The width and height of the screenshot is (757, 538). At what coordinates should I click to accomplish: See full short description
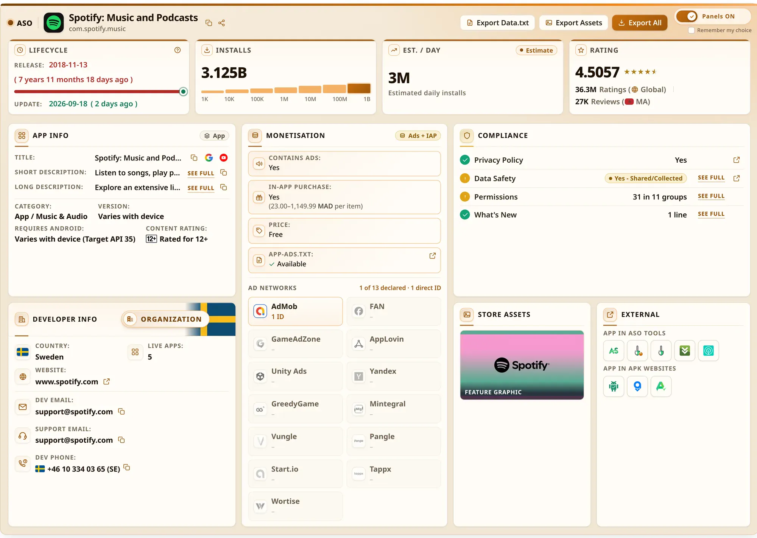pyautogui.click(x=201, y=173)
